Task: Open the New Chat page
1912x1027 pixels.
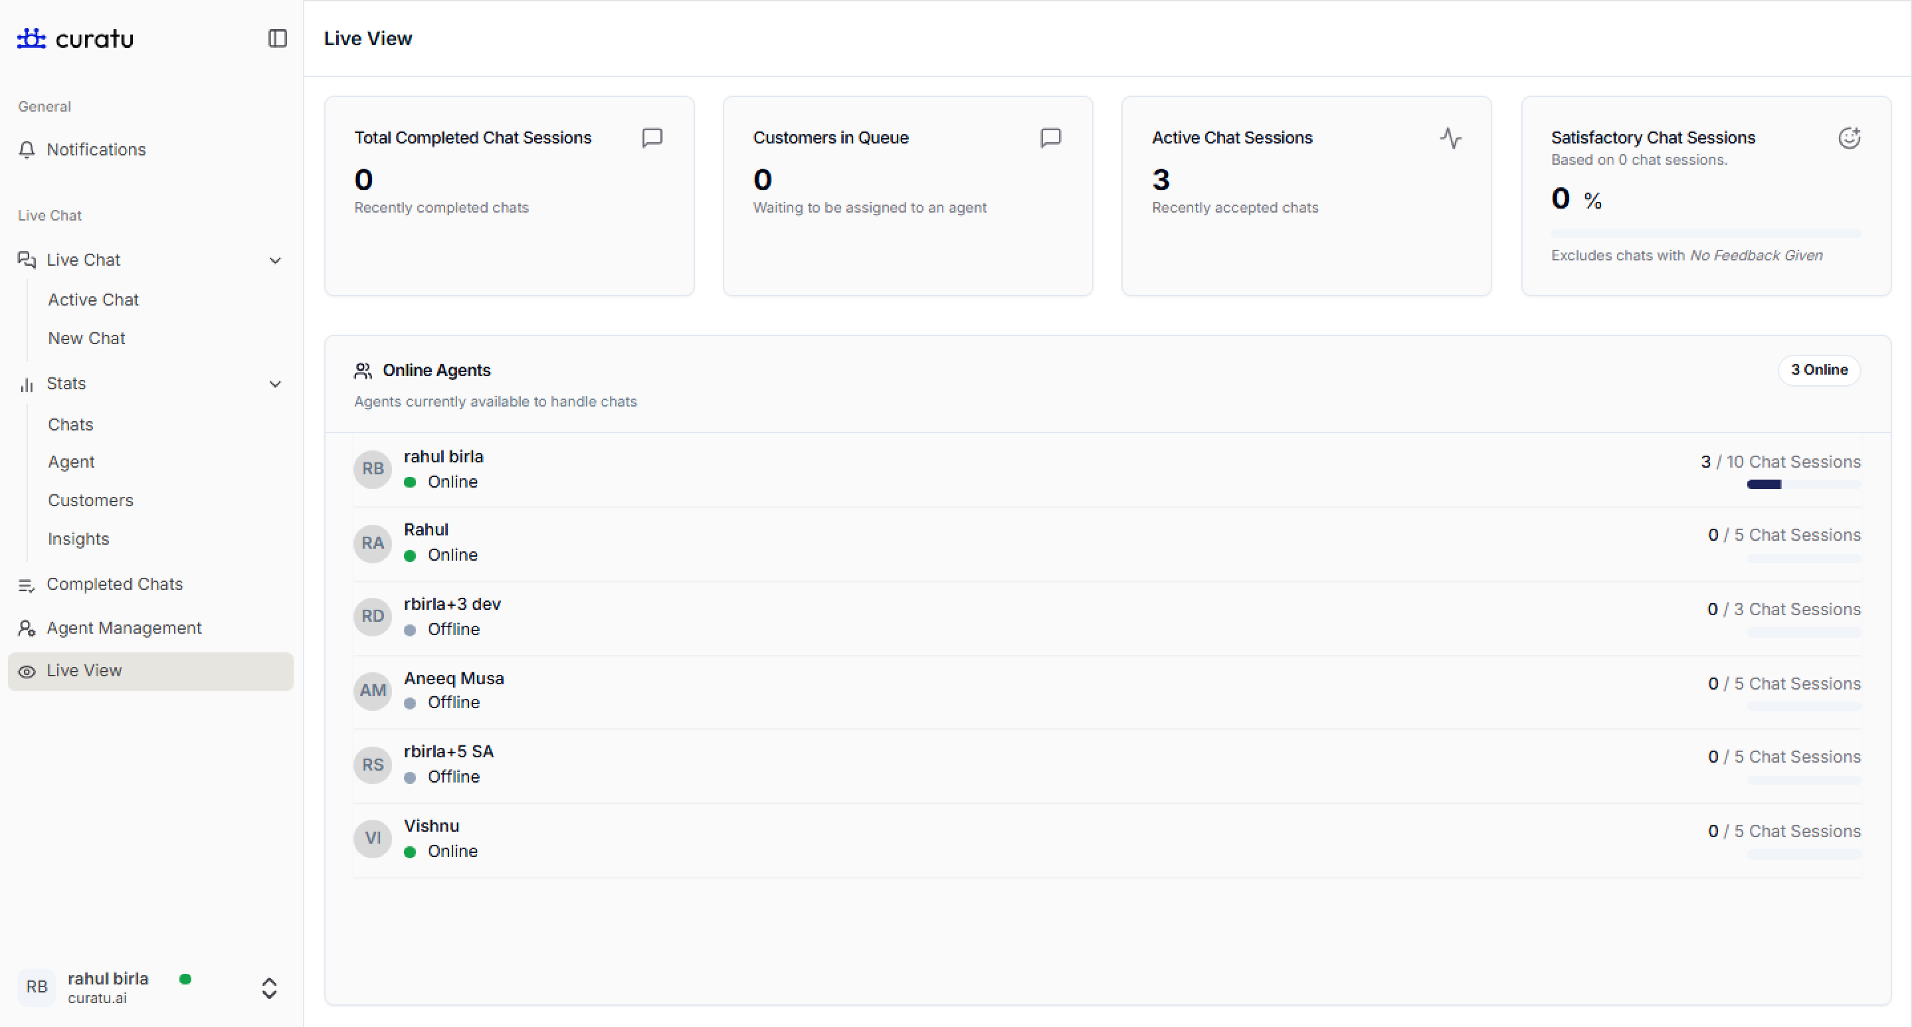Action: [x=87, y=337]
